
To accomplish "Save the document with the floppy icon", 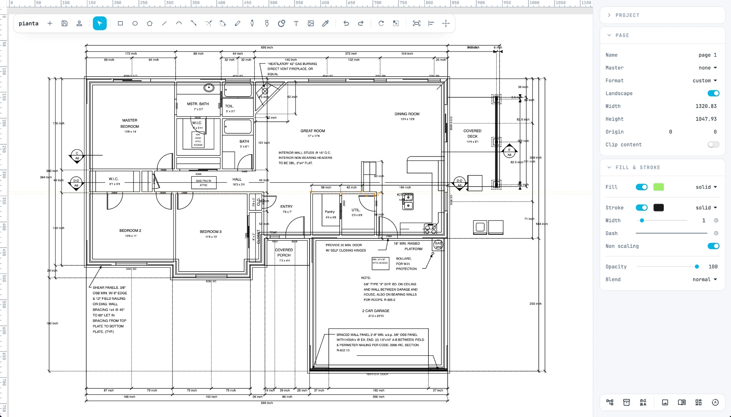I will click(64, 23).
